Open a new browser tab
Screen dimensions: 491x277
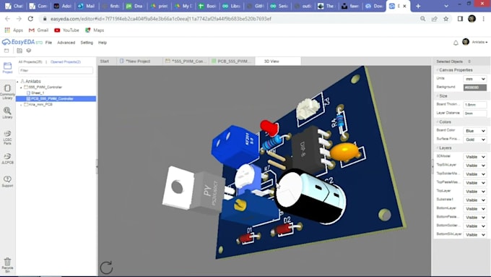click(418, 6)
